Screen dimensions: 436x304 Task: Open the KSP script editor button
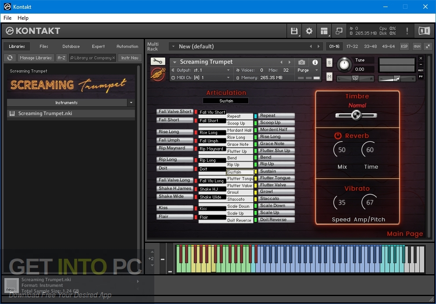[x=404, y=47]
